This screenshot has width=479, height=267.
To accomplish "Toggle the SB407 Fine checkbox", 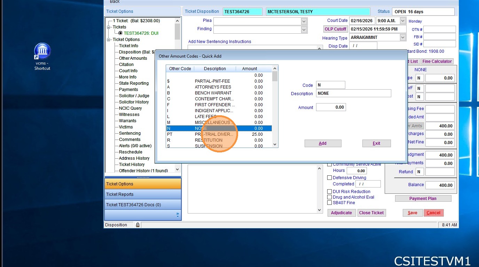I will tap(330, 203).
